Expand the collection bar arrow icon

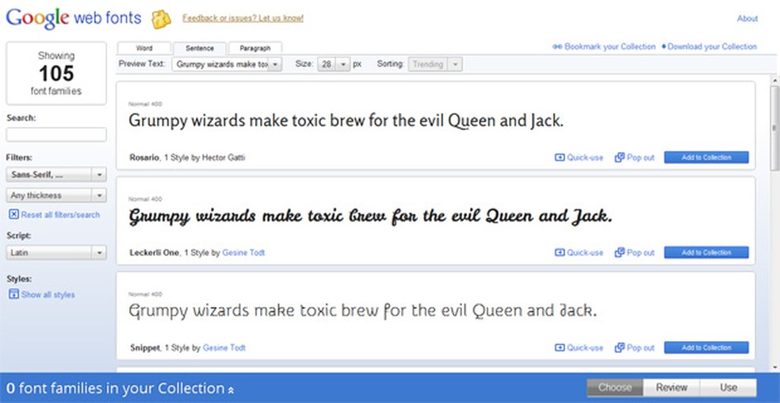coord(231,390)
